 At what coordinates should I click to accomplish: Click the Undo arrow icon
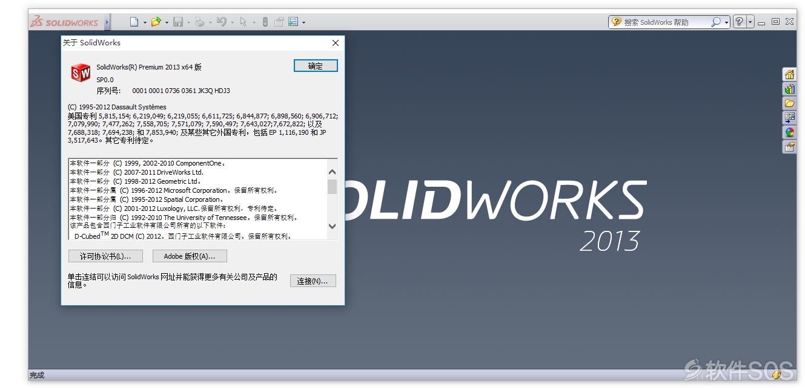tap(222, 22)
